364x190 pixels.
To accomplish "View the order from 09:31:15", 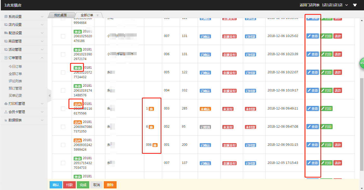I will tap(313, 145).
